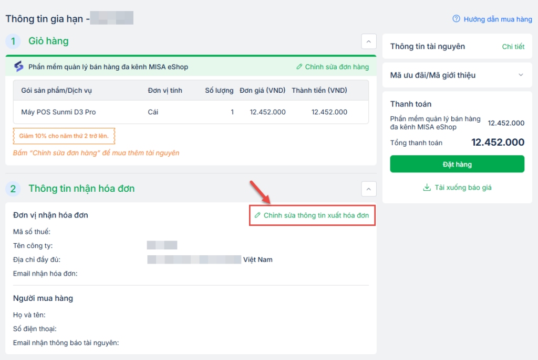Click the Giảm 10% cho năm thứ 2 coupon
Viewport: 538px width, 360px height.
click(x=64, y=136)
